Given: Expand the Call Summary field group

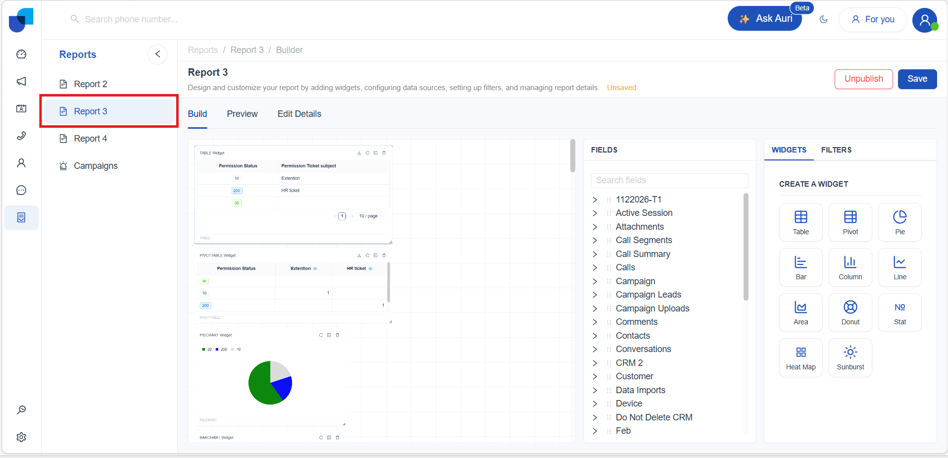Looking at the screenshot, I should pyautogui.click(x=595, y=254).
